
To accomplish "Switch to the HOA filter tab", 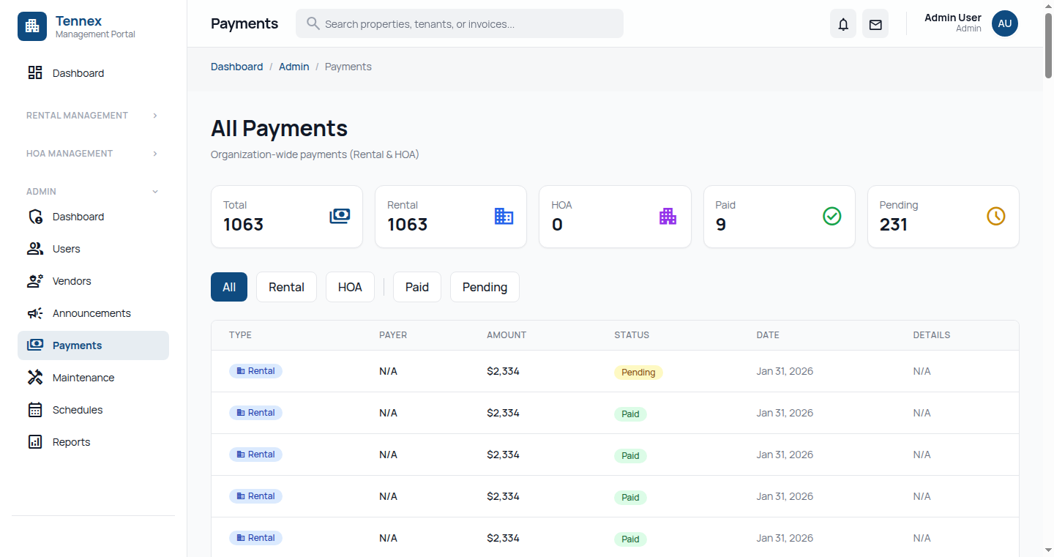I will point(350,287).
